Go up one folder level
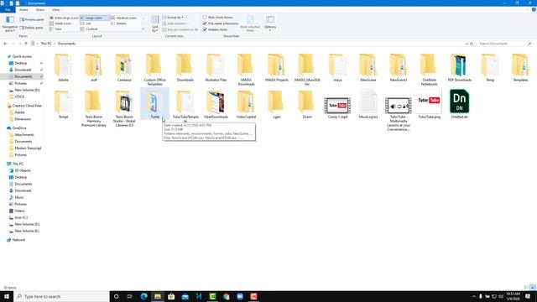 coord(26,44)
